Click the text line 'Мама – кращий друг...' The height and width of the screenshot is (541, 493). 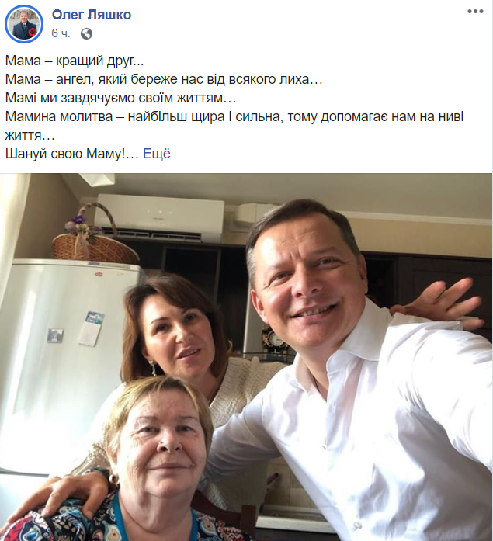point(75,61)
